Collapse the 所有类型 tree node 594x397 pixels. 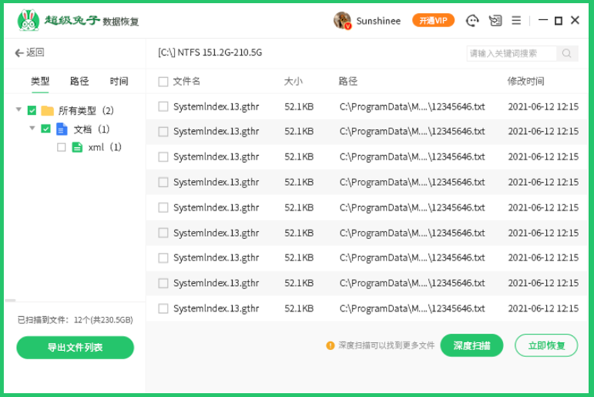tap(19, 110)
